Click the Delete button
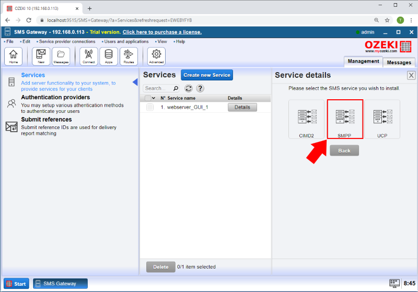The width and height of the screenshot is (418, 292). (x=161, y=267)
